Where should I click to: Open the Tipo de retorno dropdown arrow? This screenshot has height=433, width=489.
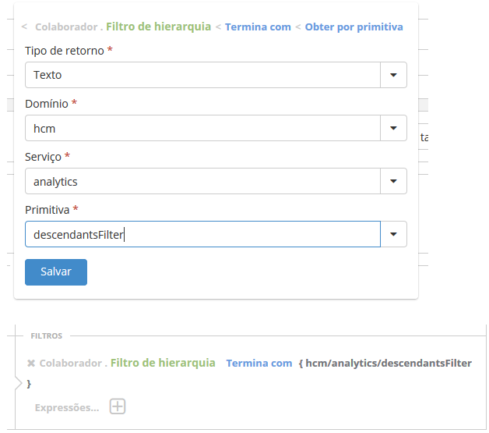[x=393, y=75]
